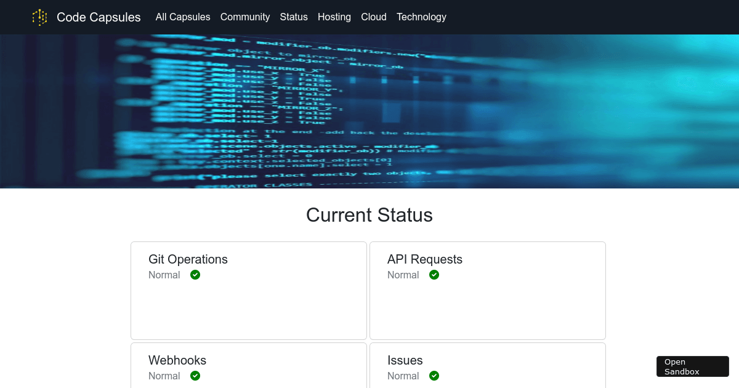Select the Webhooks card title
The height and width of the screenshot is (388, 739).
tap(177, 360)
